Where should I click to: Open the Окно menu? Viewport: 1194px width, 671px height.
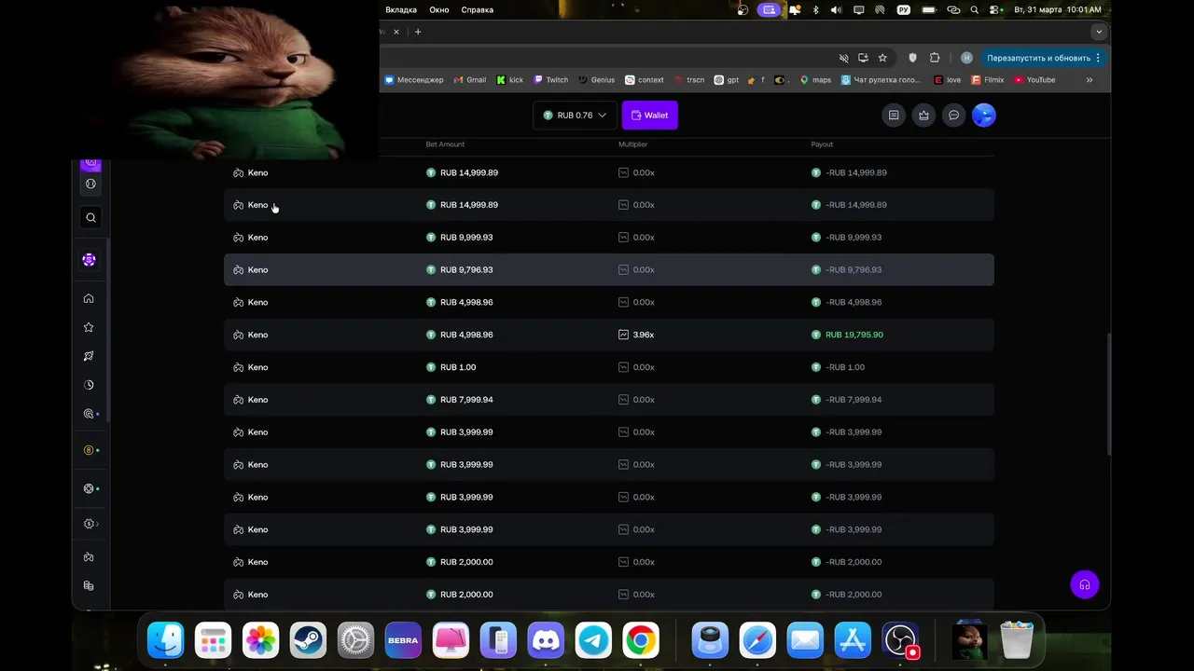pyautogui.click(x=439, y=9)
